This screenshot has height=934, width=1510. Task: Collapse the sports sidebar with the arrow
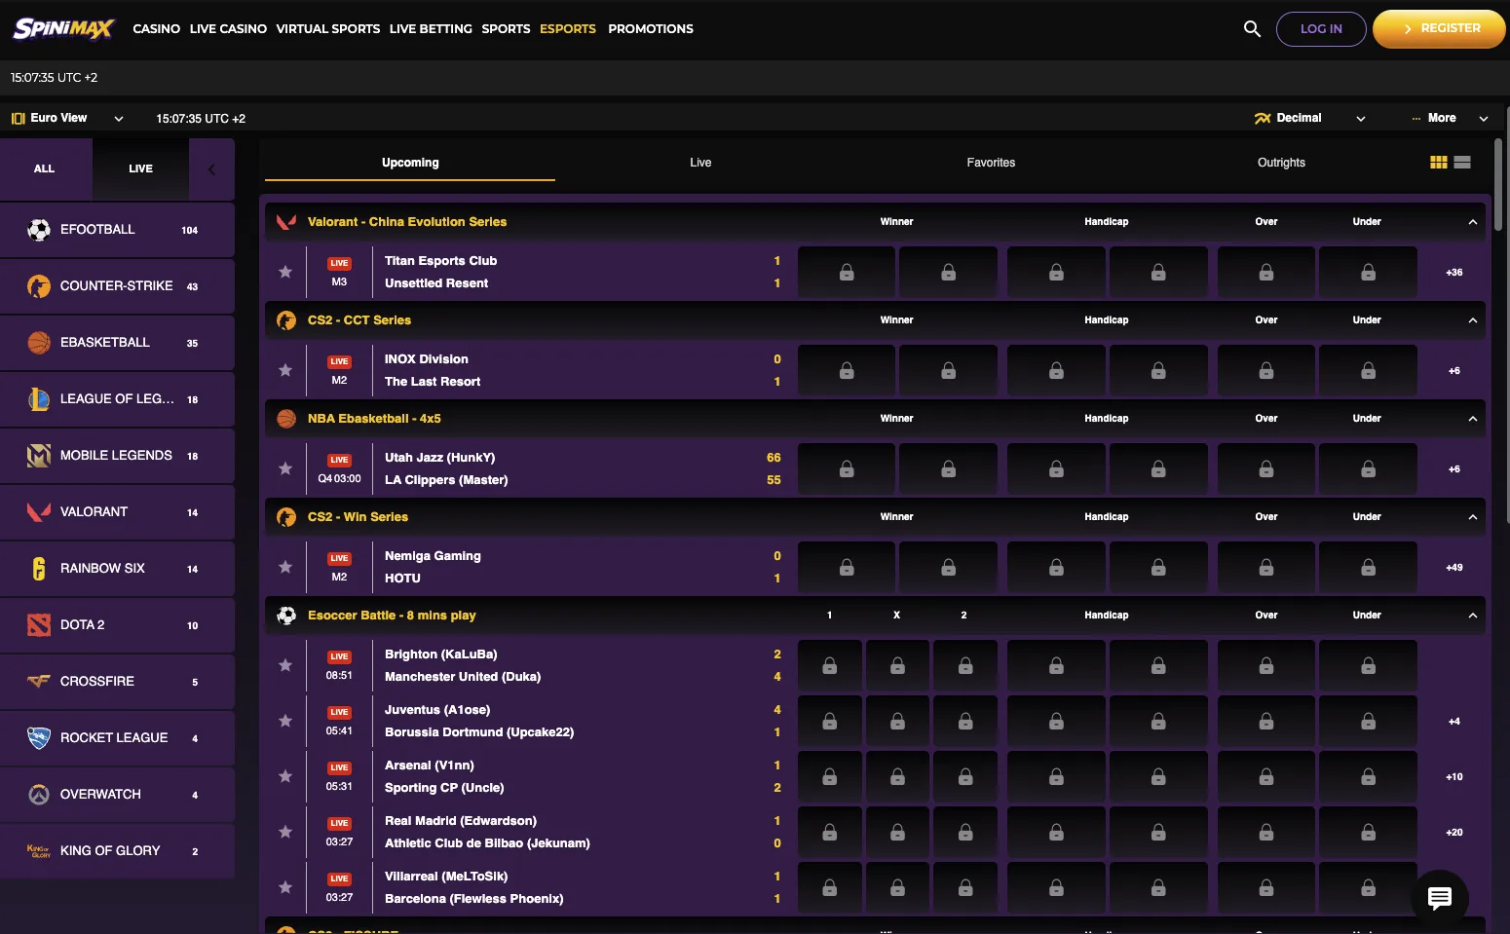211,169
